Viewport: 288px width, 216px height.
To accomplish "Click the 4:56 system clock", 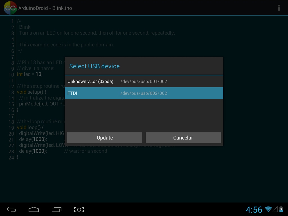I will coord(254,210).
